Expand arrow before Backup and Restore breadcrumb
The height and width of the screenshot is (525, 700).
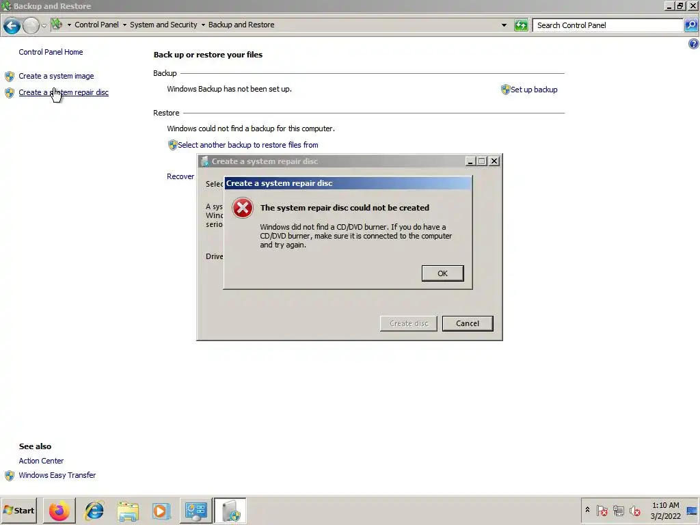point(203,25)
